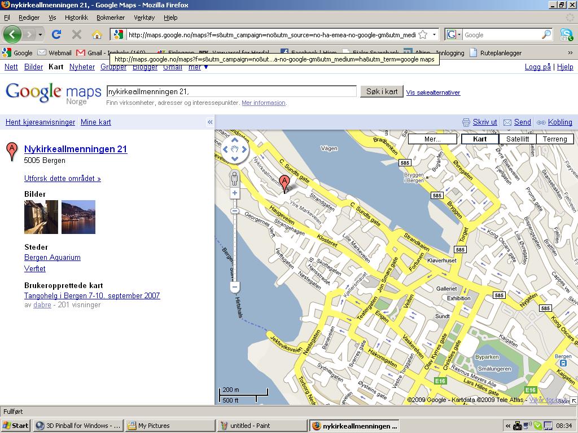The height and width of the screenshot is (433, 578).
Task: Pan the map right using navigation arrow
Action: click(244, 149)
